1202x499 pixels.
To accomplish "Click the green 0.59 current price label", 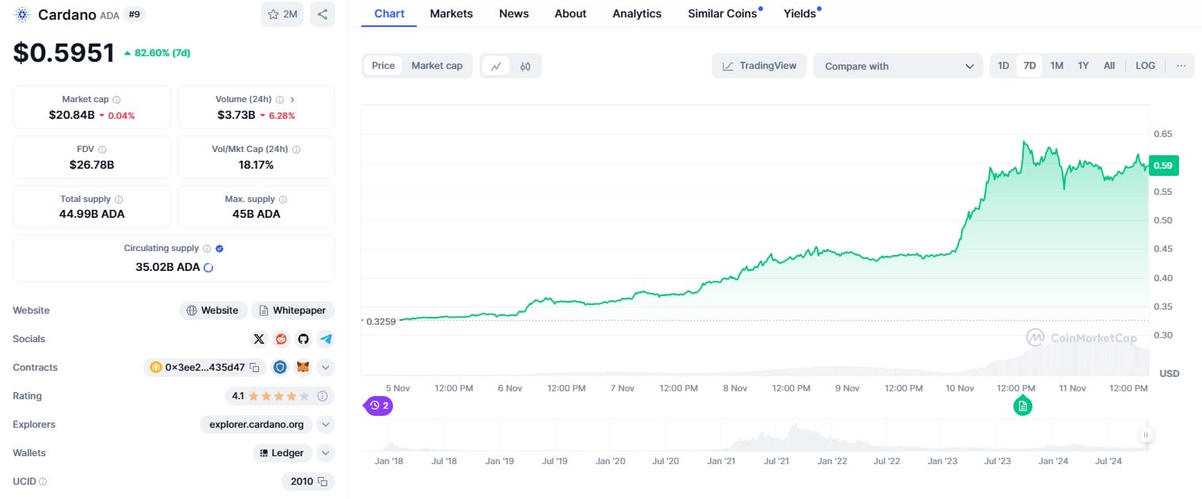I will coord(1162,166).
